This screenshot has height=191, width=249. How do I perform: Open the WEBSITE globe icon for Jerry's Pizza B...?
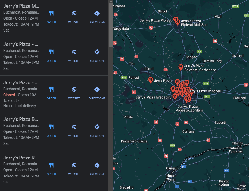[x=74, y=127]
